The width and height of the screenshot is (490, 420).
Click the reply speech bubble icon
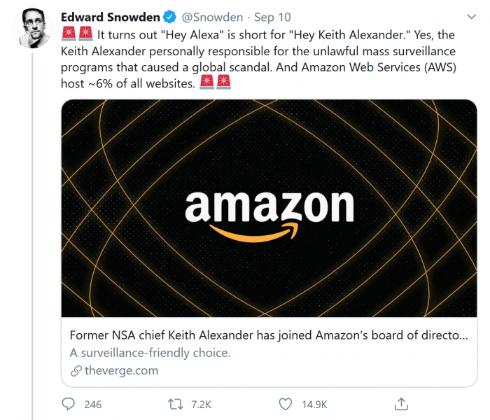point(68,404)
